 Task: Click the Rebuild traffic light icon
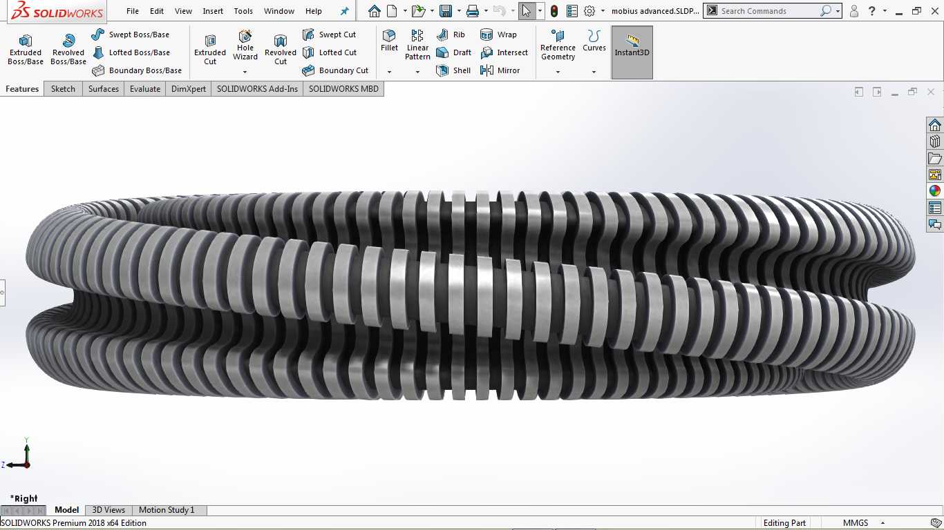[554, 11]
